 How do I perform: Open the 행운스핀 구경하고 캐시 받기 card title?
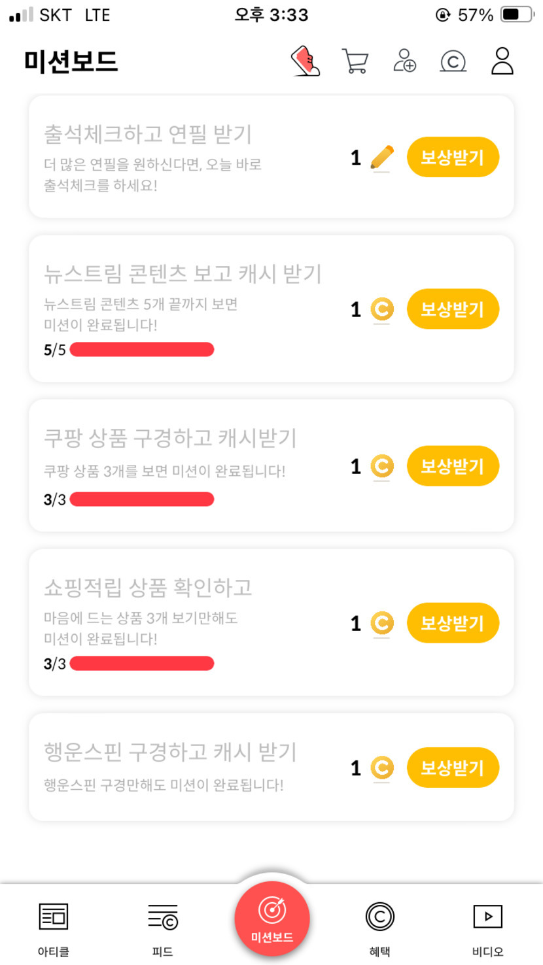click(x=170, y=752)
